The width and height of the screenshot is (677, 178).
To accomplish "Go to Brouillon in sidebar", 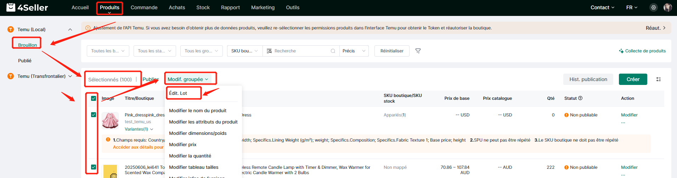I will 28,45.
